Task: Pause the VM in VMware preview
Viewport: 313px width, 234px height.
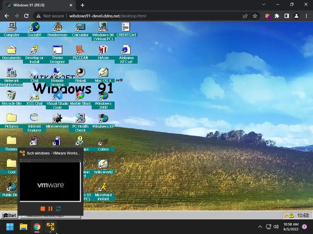Action: pyautogui.click(x=50, y=208)
